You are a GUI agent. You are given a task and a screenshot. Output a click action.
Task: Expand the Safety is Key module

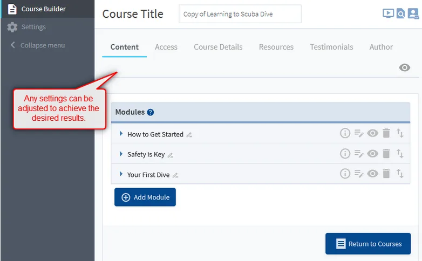121,154
